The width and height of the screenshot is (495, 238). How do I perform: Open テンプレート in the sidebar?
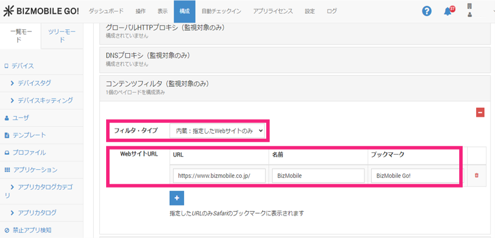coord(28,135)
